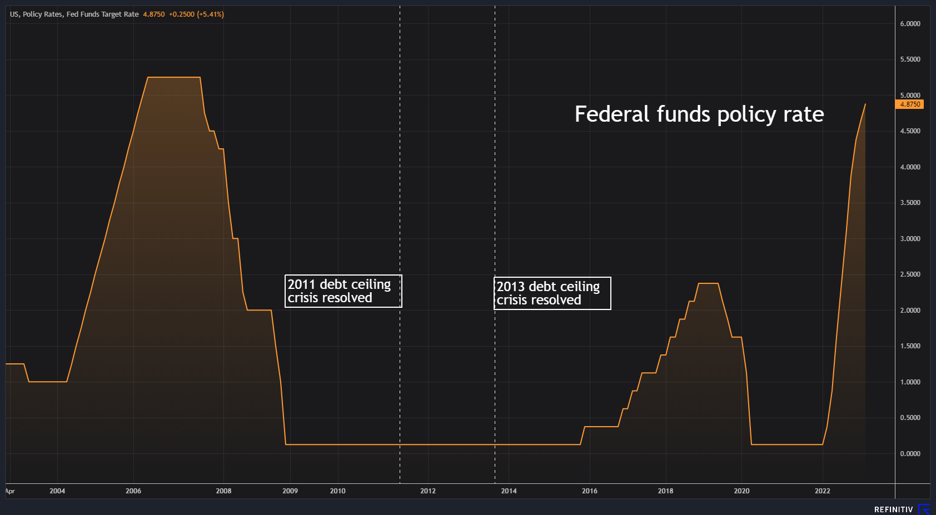Click the REFINITIV brand text
Image resolution: width=936 pixels, height=515 pixels.
(893, 509)
